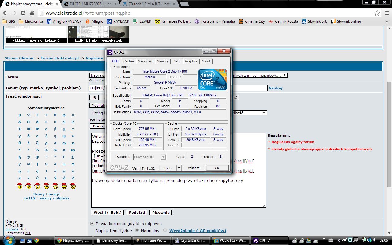Switch to the S.M.A.R.T Tutorial browser tab
The width and height of the screenshot is (392, 245).
(x=149, y=4)
